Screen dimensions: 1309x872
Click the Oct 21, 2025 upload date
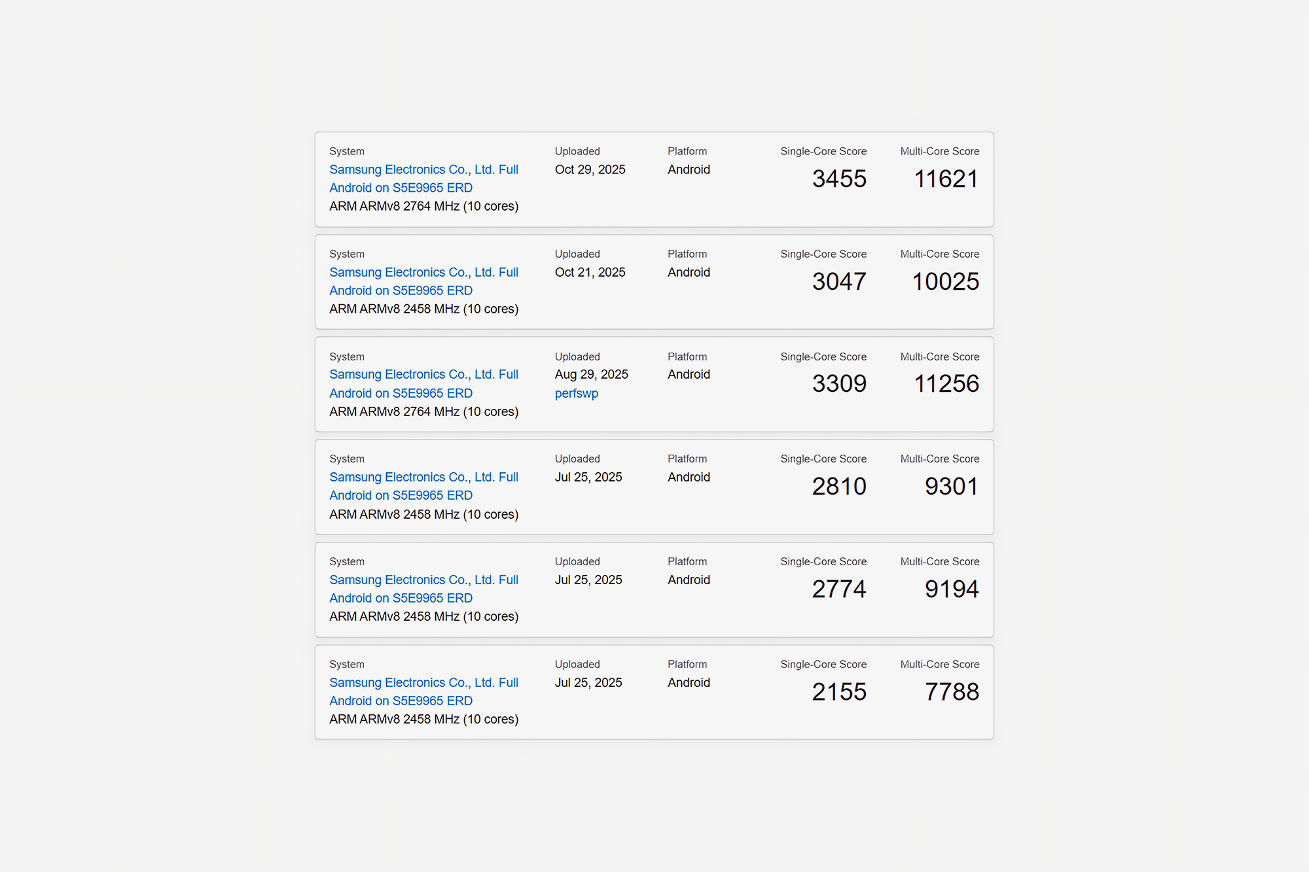(590, 272)
